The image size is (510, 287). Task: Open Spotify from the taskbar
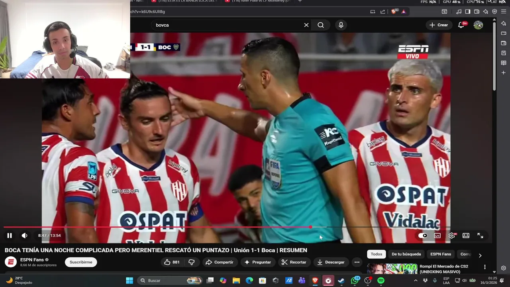pos(381,281)
